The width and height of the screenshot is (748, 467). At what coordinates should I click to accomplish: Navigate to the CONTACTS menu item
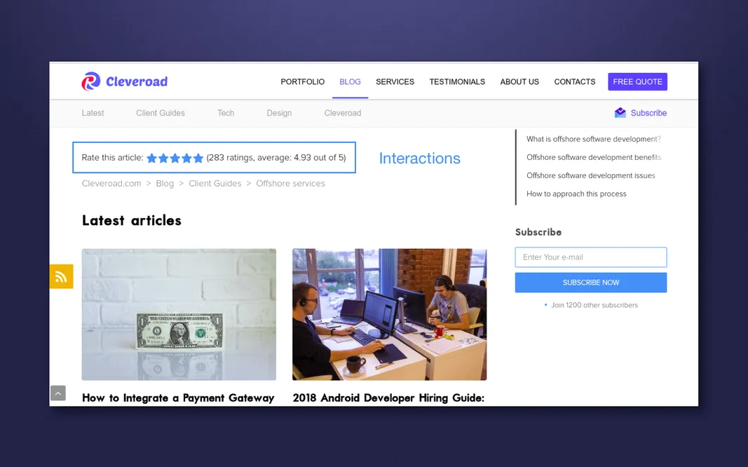pos(574,81)
